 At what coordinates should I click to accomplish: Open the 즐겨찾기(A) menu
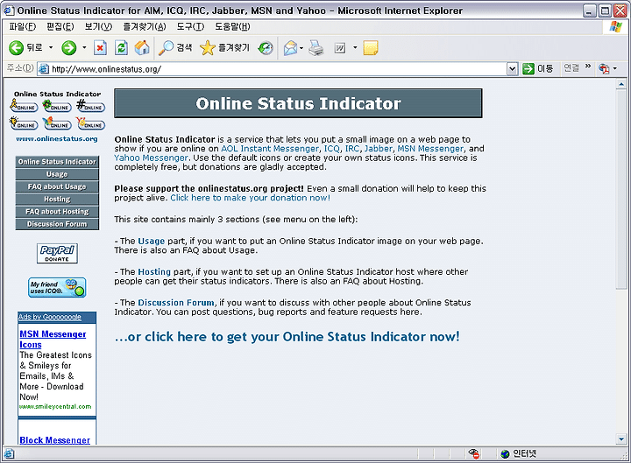point(144,26)
